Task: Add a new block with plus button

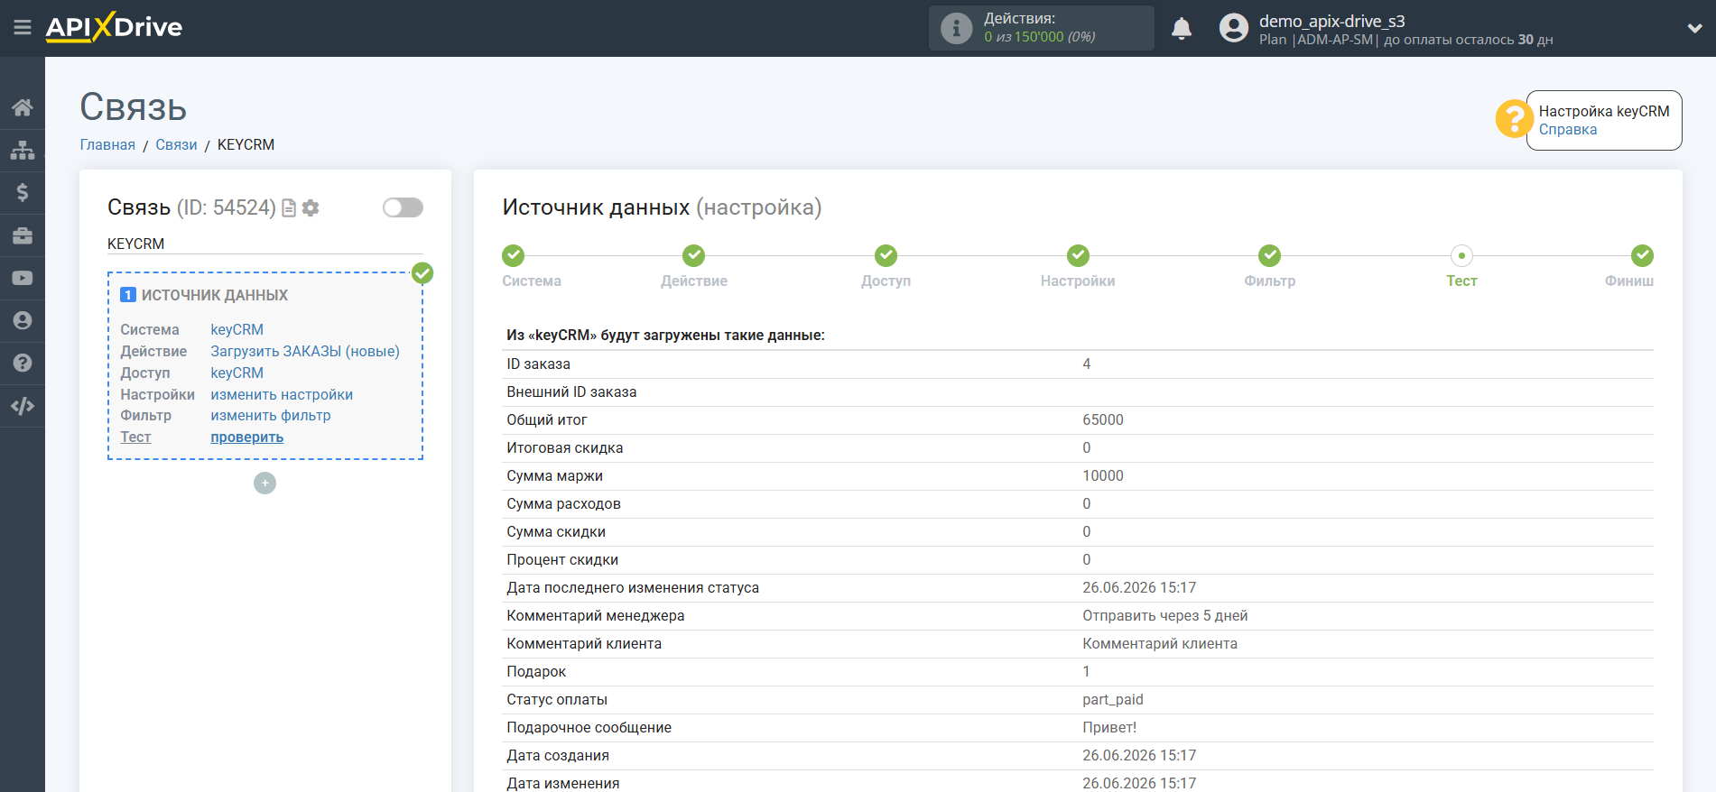Action: [264, 483]
